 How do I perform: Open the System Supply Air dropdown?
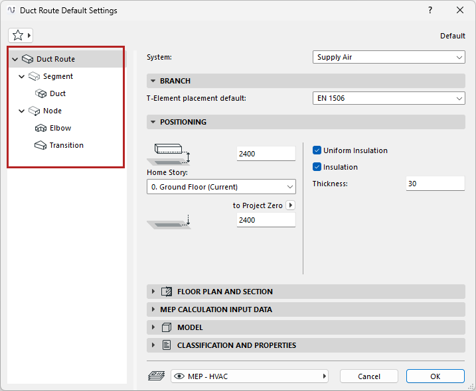(389, 57)
